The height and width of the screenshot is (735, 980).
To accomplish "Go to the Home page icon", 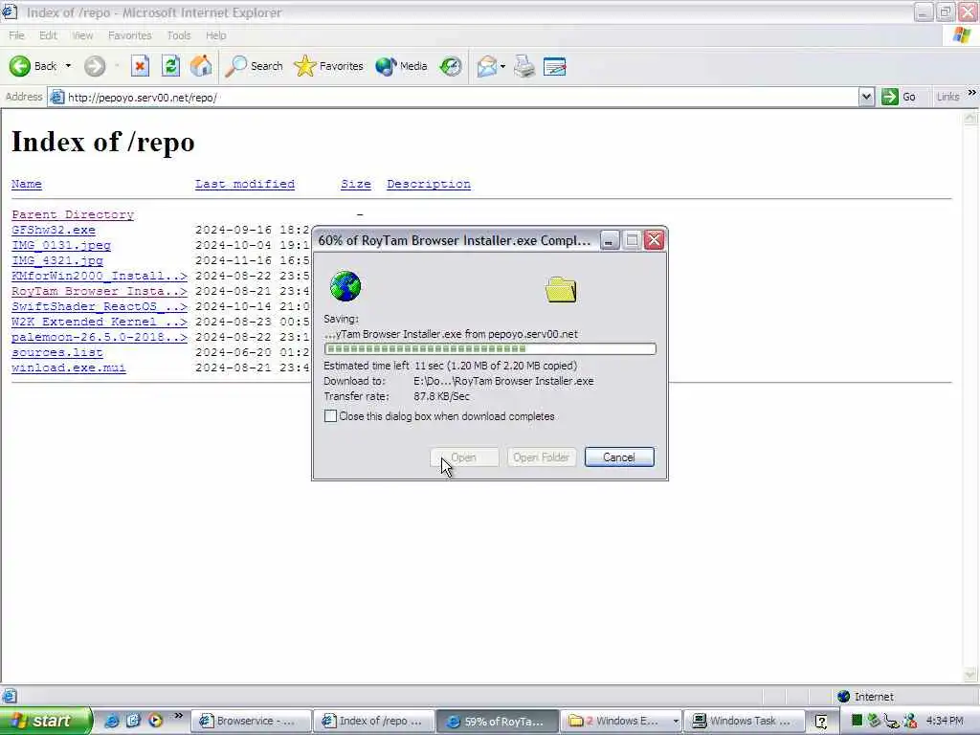I will [x=201, y=66].
